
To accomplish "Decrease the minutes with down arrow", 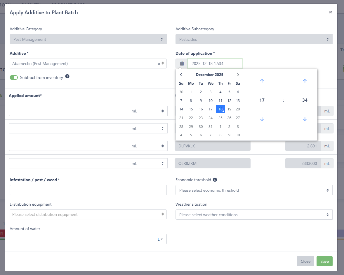I will [305, 119].
